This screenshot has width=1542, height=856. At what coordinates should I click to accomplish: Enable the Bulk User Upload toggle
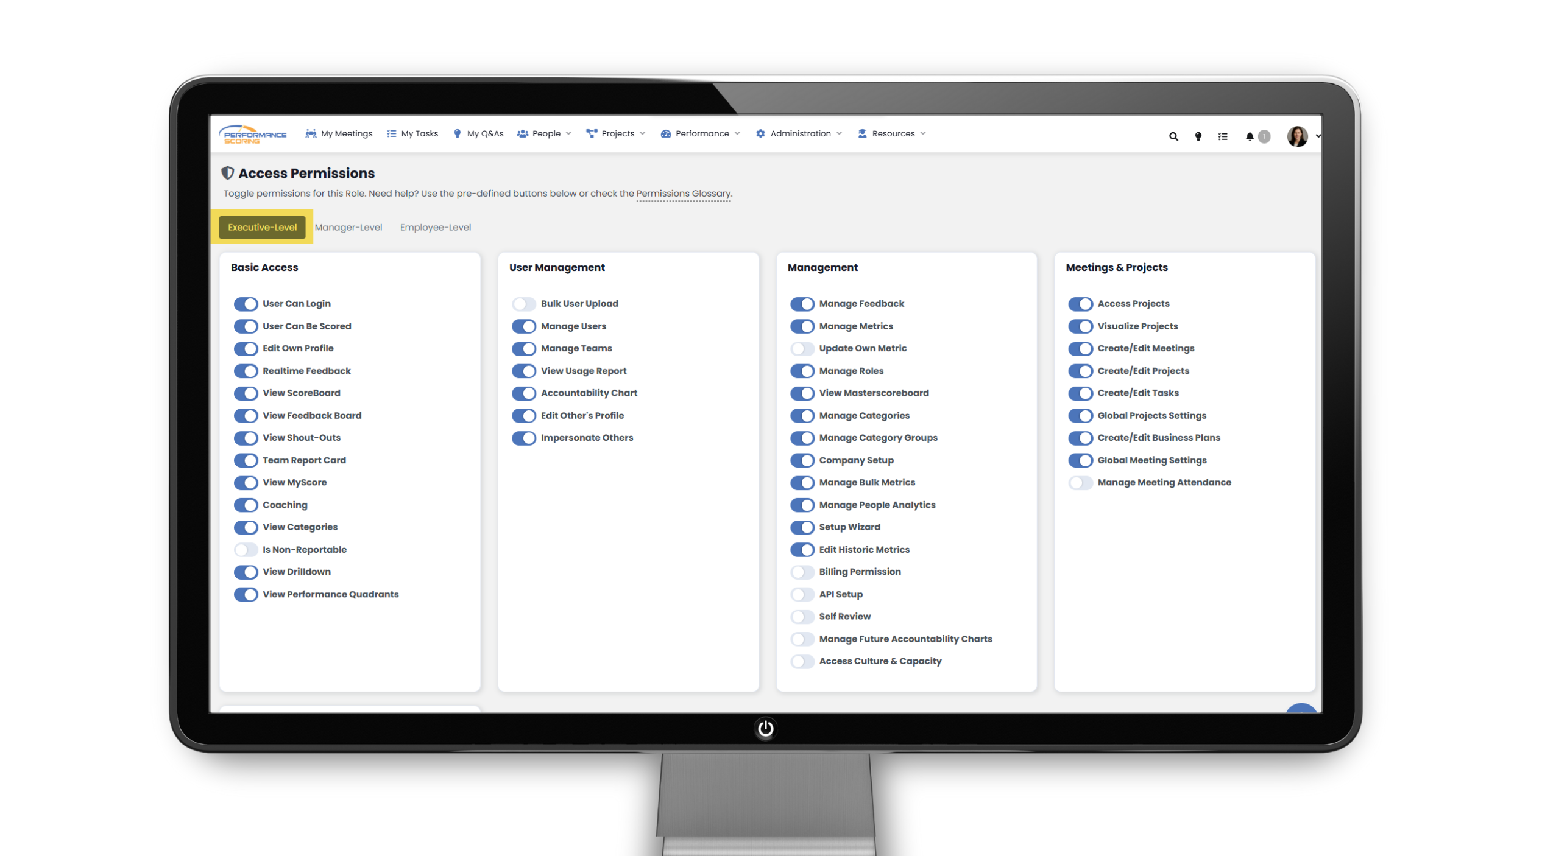tap(523, 303)
